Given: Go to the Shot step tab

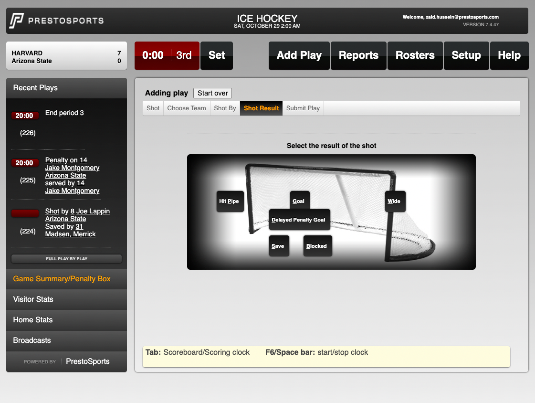Looking at the screenshot, I should coord(153,108).
